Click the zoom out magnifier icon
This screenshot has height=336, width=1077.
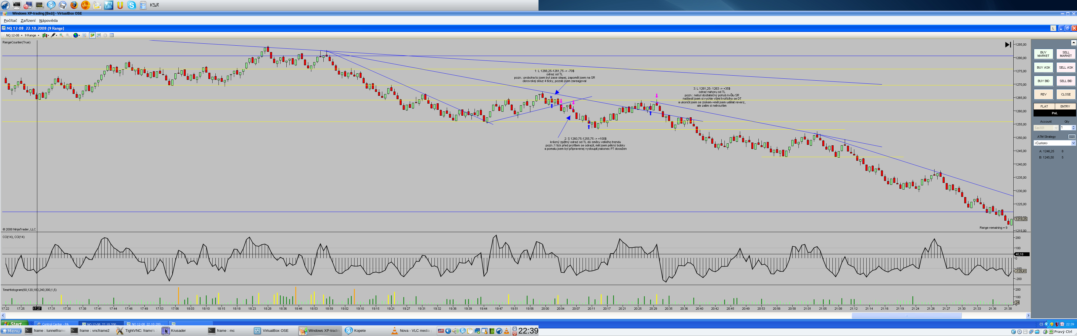pyautogui.click(x=68, y=36)
